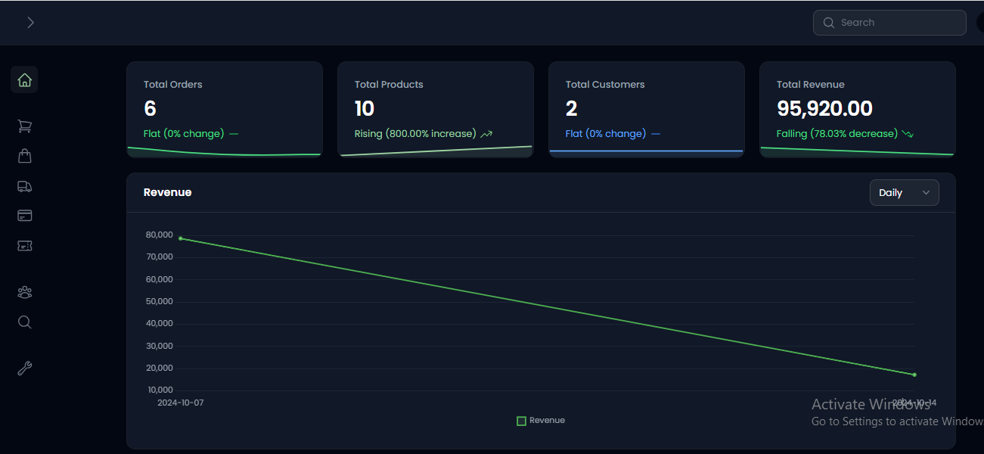Open Shipping via the delivery truck icon
Image resolution: width=984 pixels, height=454 pixels.
[x=24, y=186]
